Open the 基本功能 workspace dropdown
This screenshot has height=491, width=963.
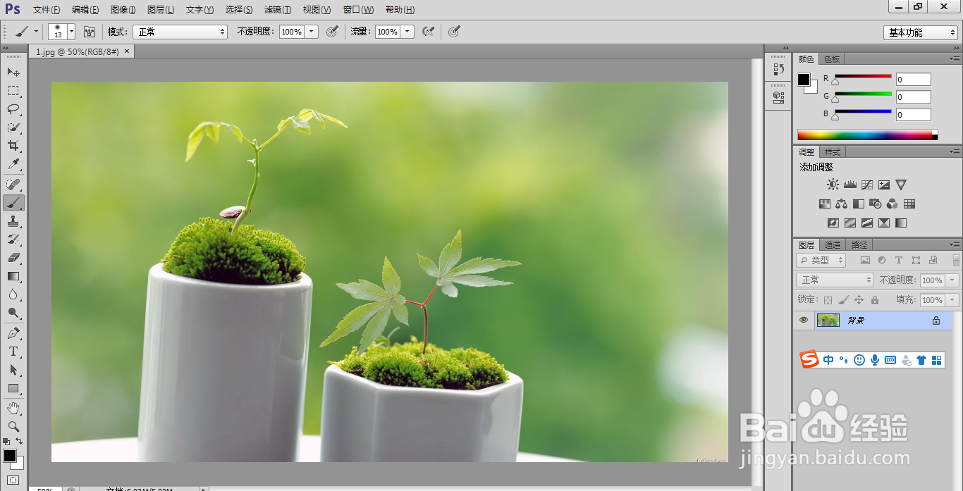[x=921, y=32]
